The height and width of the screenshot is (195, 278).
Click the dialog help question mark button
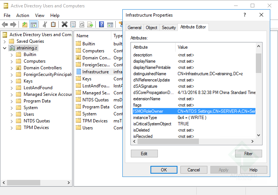[x=245, y=15]
